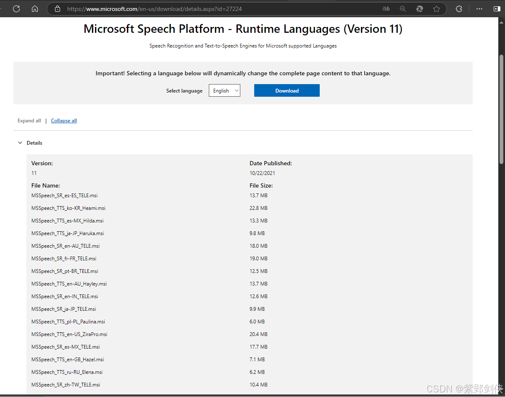Open browser extensions puzzle icon
This screenshot has height=397, width=505.
coord(459,8)
